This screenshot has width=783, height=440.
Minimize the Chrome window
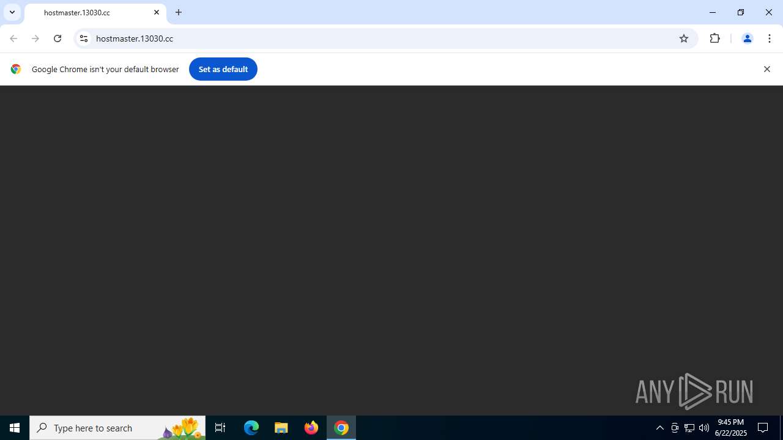713,12
